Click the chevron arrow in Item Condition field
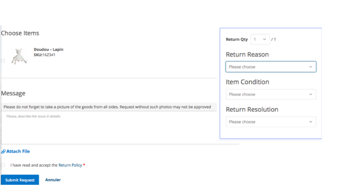This screenshot has width=344, height=190. [x=311, y=94]
